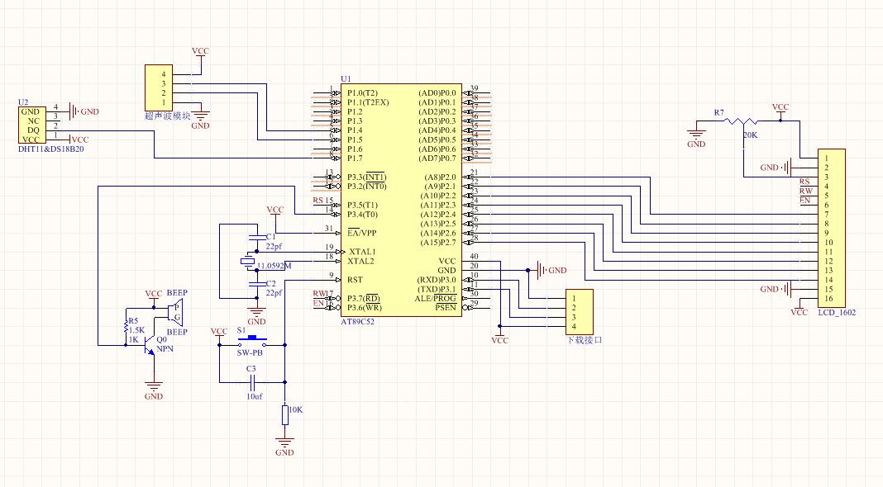Screen dimensions: 883x487
Task: Select the 4-pin download interface header
Action: pos(579,312)
